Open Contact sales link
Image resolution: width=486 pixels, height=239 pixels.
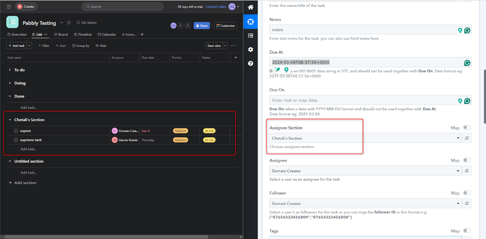[x=215, y=7]
